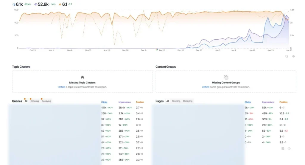This screenshot has height=165, width=305.
Task: Click Define link for topic clusters
Action: [61, 87]
